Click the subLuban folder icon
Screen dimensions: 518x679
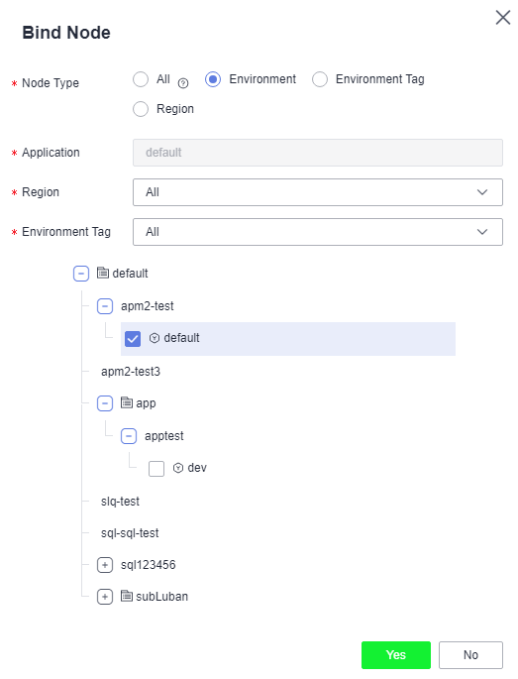(x=127, y=596)
